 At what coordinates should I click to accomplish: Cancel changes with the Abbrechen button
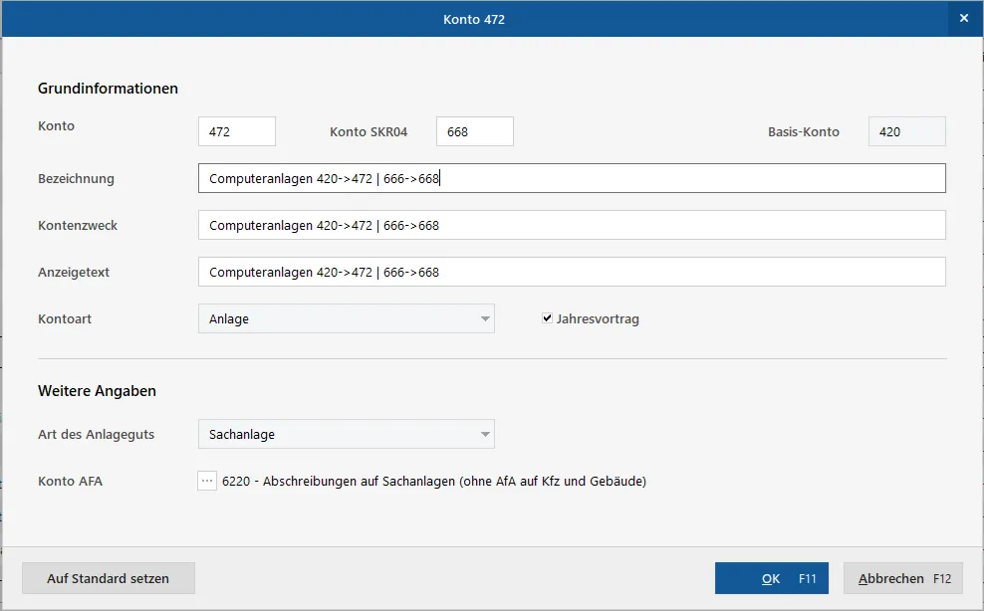[903, 578]
